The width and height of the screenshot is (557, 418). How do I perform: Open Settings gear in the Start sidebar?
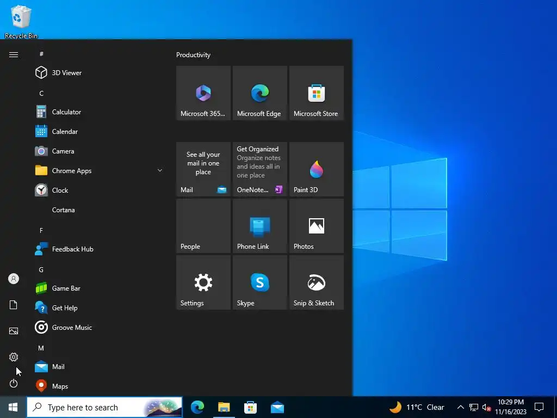[x=14, y=357]
